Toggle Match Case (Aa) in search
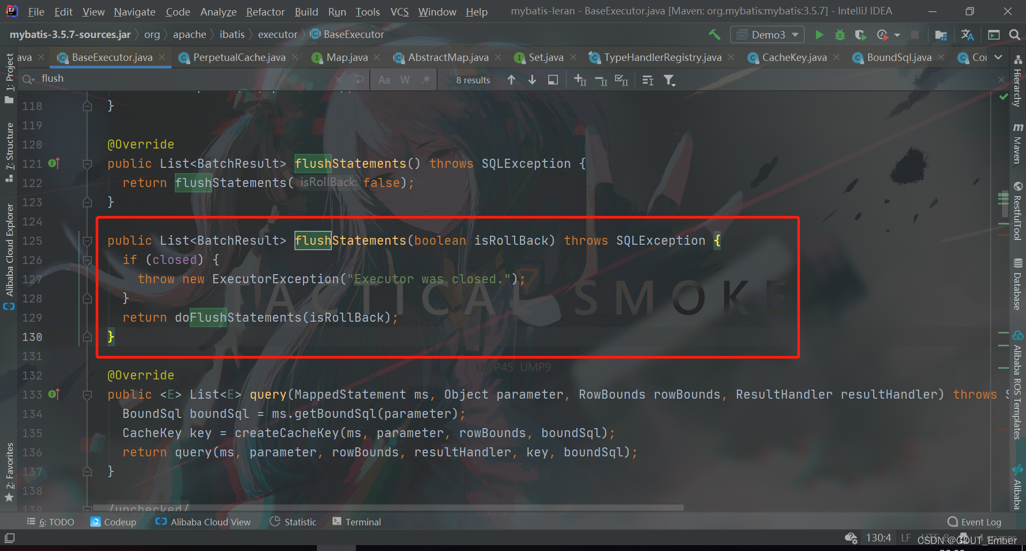 pyautogui.click(x=384, y=80)
